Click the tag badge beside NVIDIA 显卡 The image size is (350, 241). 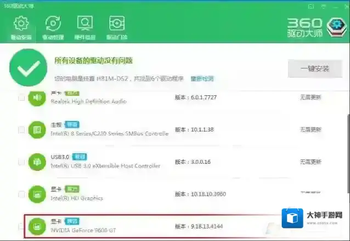point(72,220)
